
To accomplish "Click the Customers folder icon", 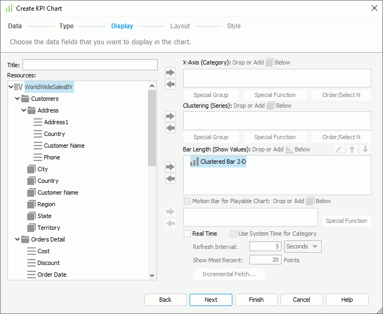I will click(25, 99).
